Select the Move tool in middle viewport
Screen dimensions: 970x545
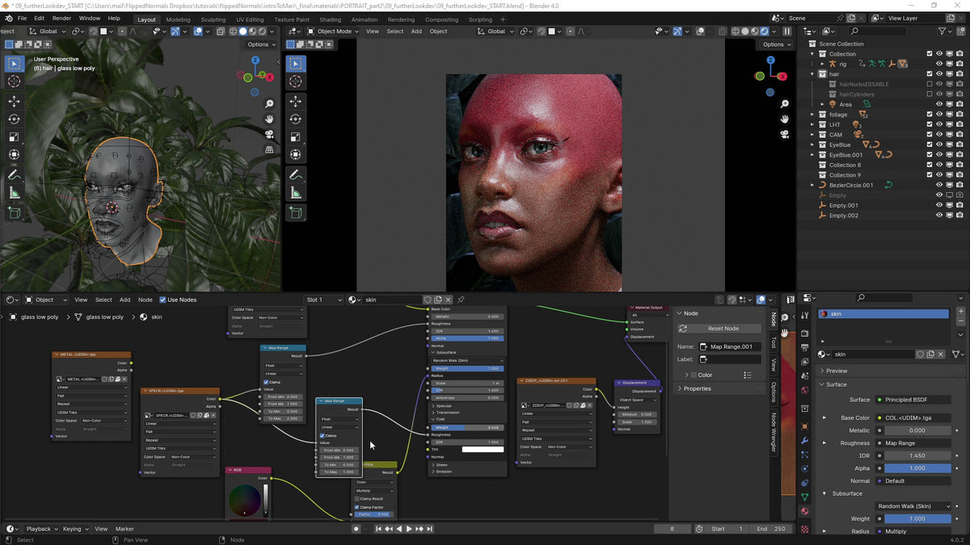[296, 101]
